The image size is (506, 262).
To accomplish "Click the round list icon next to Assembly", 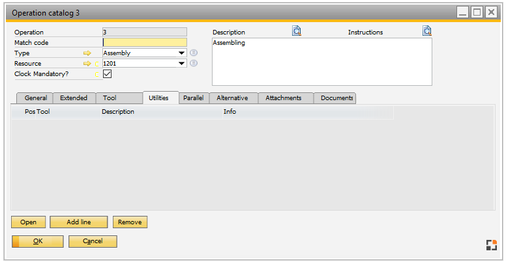I will point(194,53).
